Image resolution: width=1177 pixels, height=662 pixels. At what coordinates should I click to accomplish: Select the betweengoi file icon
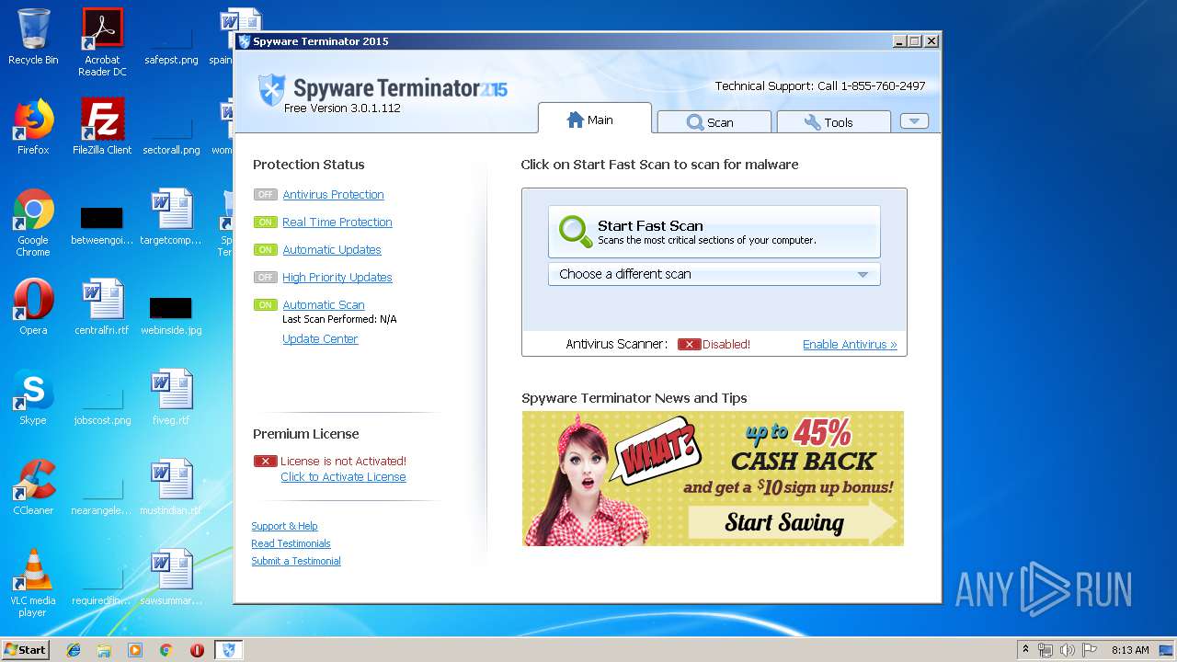pos(102,226)
